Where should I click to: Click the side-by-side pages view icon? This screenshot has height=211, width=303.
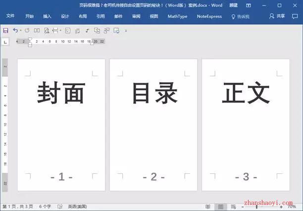(x=37, y=30)
